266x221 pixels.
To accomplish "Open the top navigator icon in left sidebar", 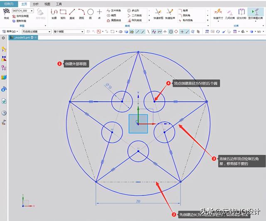I will click(4, 49).
